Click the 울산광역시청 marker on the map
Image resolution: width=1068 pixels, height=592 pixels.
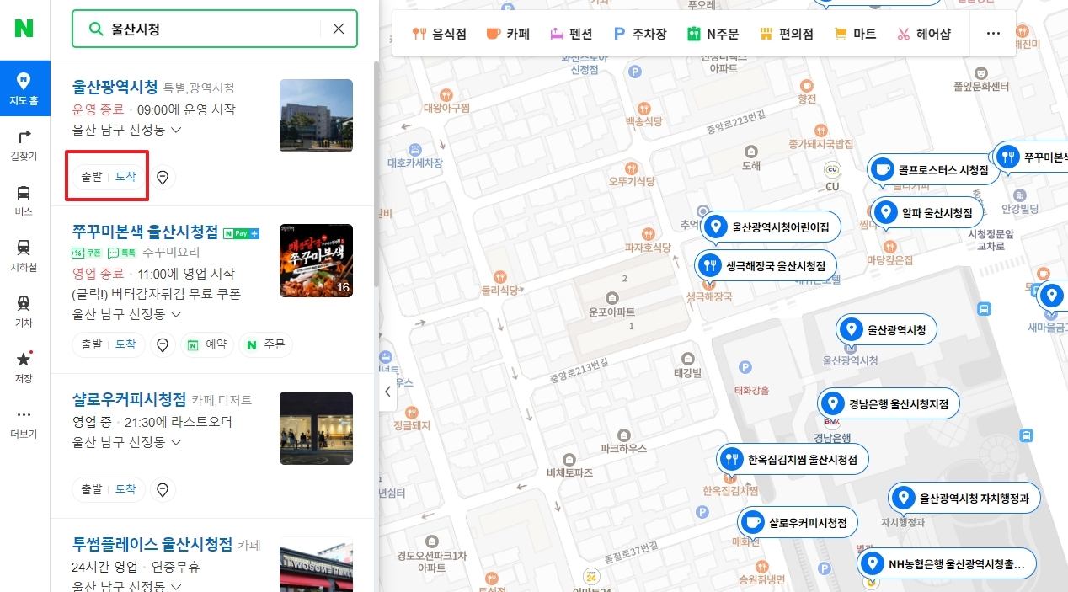(885, 329)
